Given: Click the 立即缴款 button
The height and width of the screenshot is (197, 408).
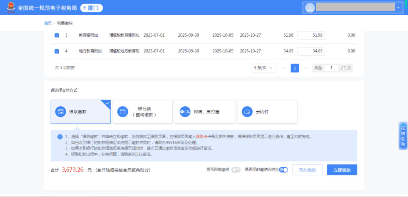Looking at the screenshot, I should coord(342,170).
